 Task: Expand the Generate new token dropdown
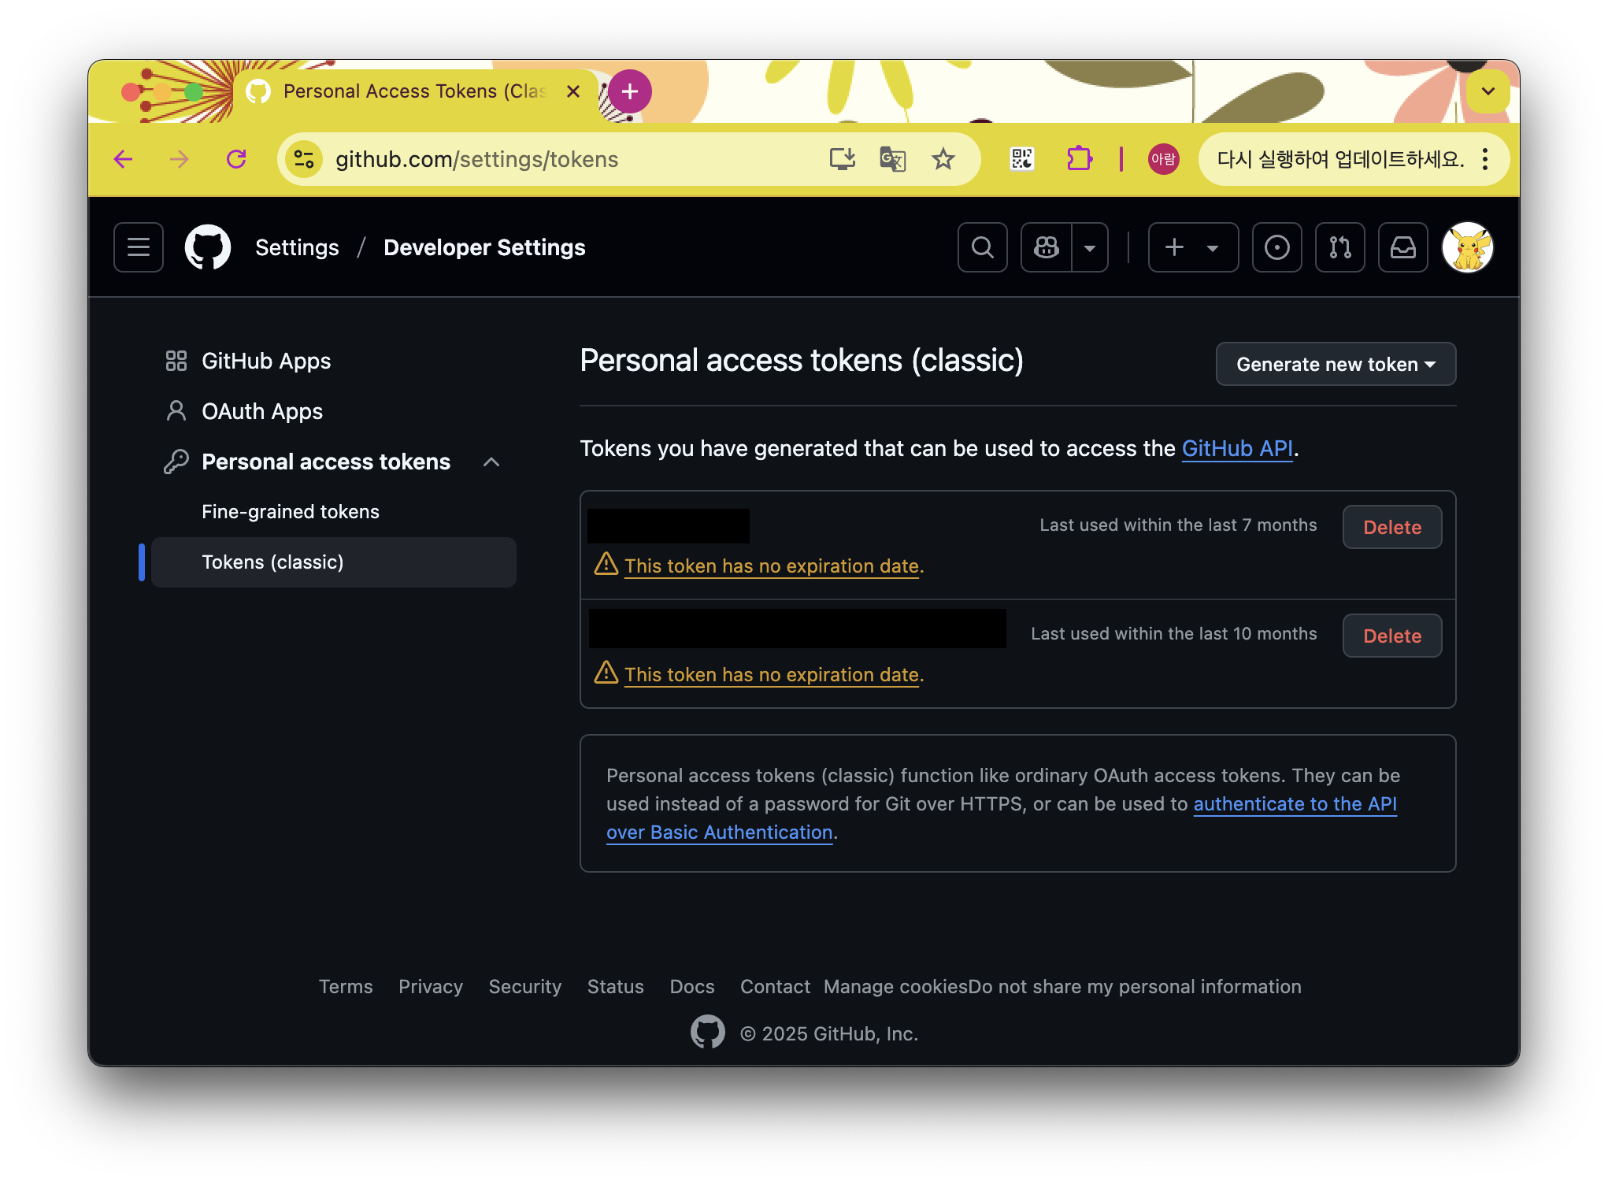1336,364
